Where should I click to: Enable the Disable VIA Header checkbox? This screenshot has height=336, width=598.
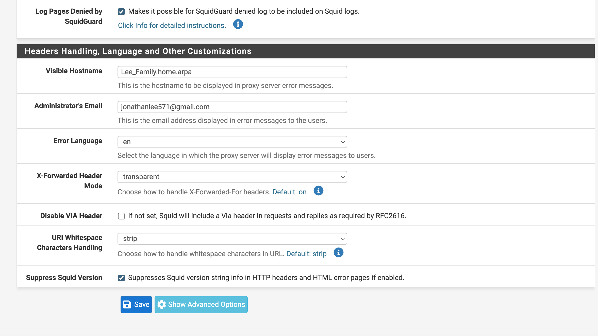[121, 216]
